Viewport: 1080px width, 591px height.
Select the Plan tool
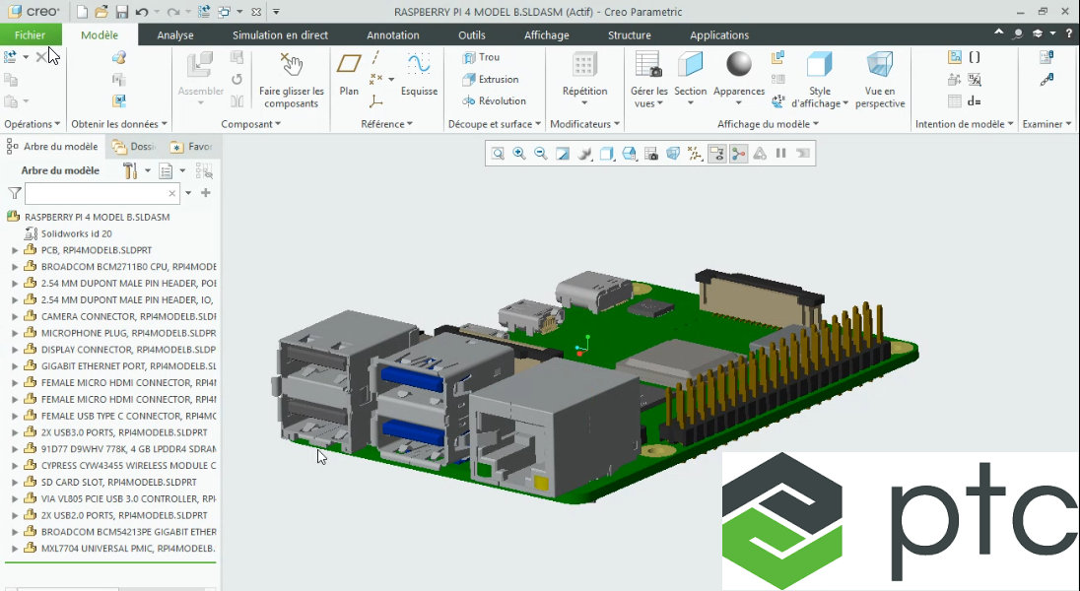(349, 75)
